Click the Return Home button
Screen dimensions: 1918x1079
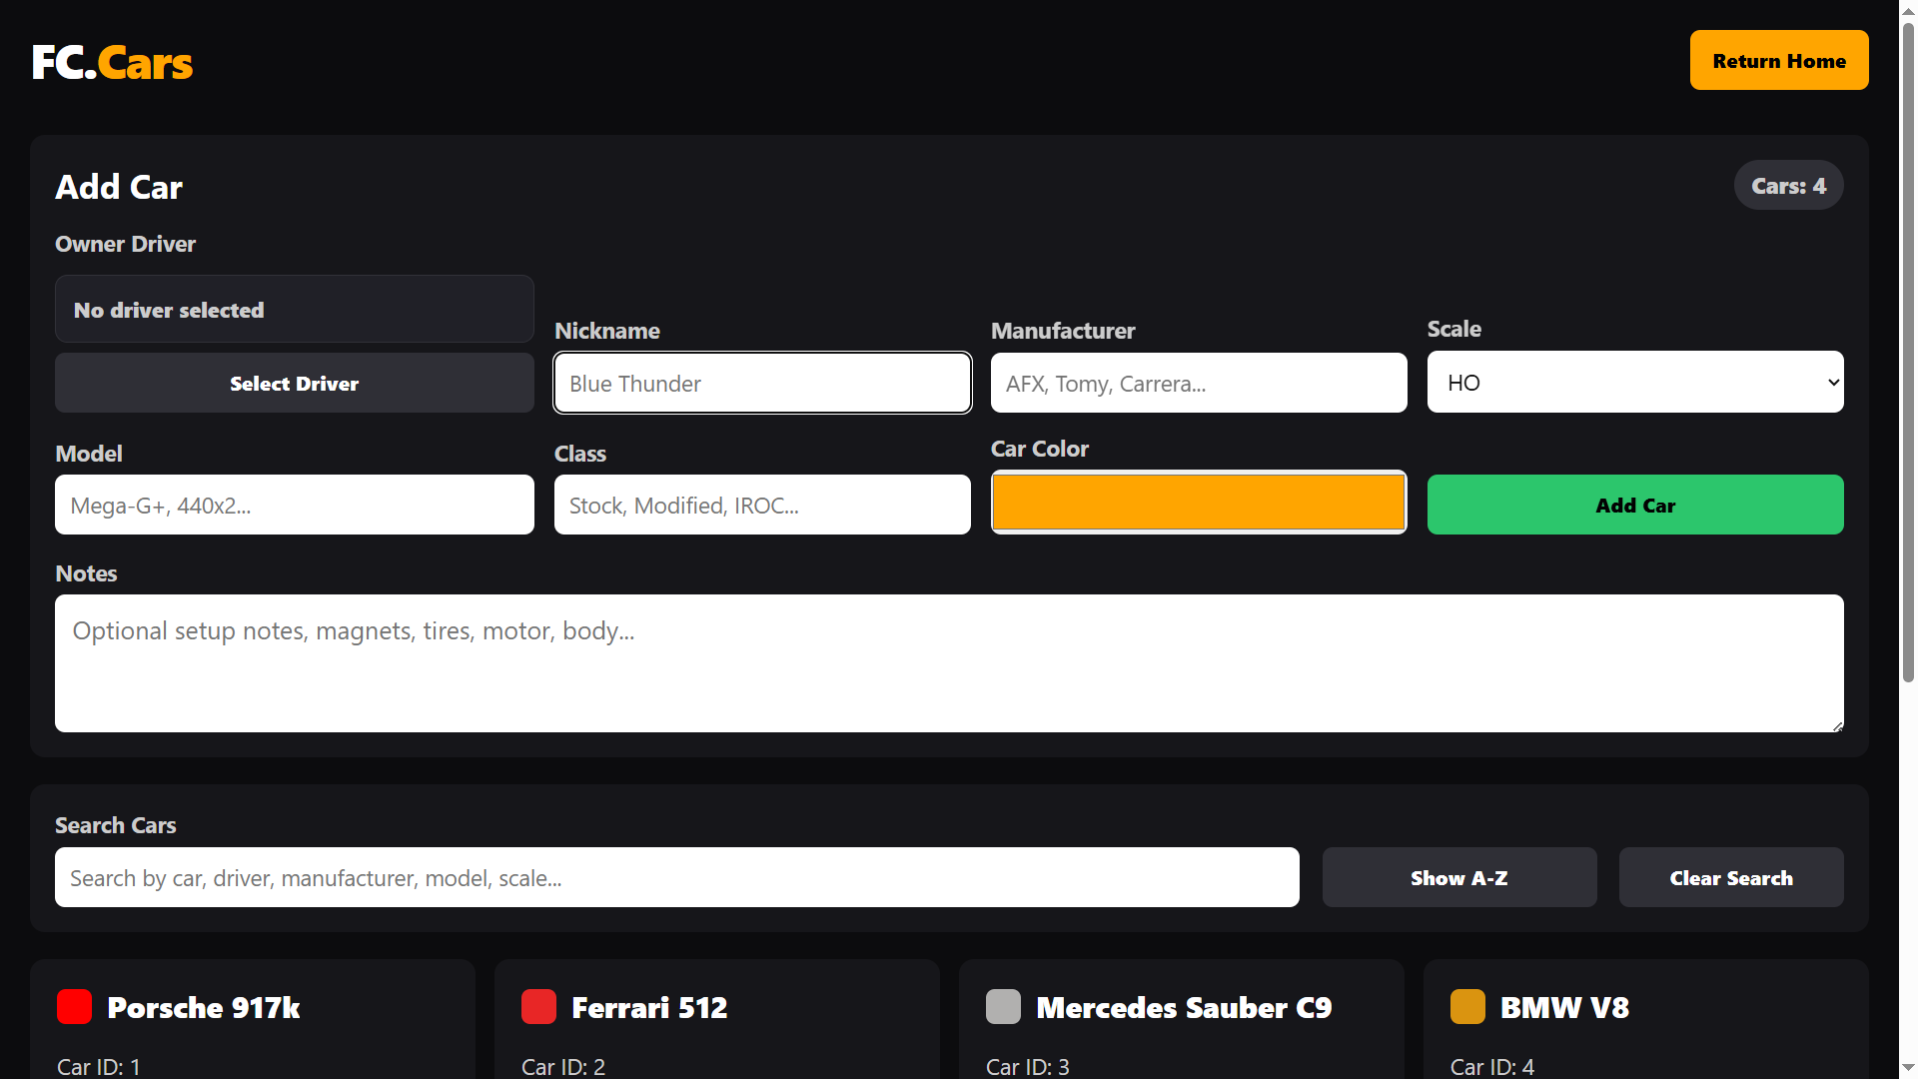tap(1779, 60)
